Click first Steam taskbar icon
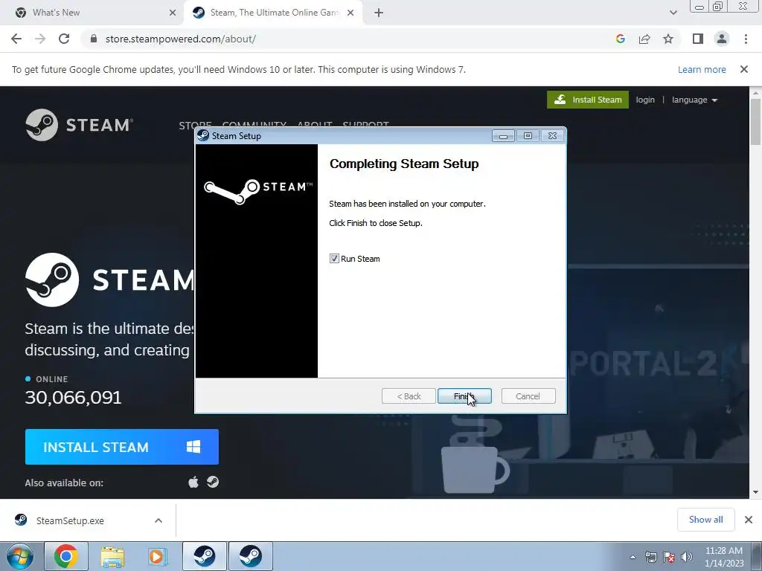762x571 pixels. tap(205, 556)
